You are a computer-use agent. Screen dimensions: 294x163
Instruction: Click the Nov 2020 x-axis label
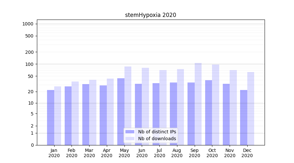230,153
